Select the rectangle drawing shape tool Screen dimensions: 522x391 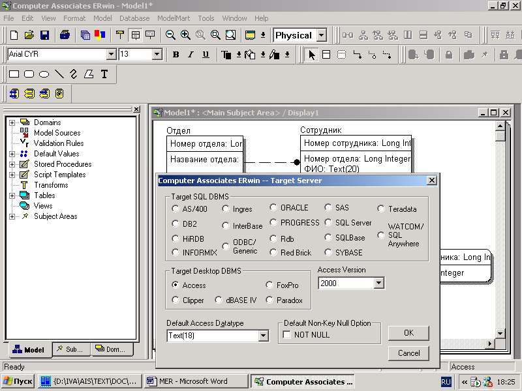pyautogui.click(x=14, y=74)
